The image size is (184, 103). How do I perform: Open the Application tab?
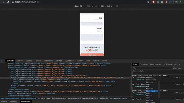[69, 61]
